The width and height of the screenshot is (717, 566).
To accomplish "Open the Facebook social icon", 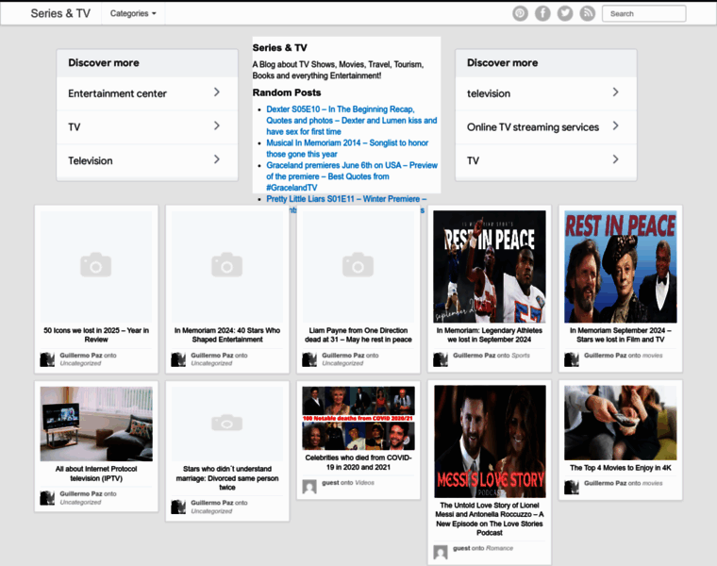I will [542, 13].
